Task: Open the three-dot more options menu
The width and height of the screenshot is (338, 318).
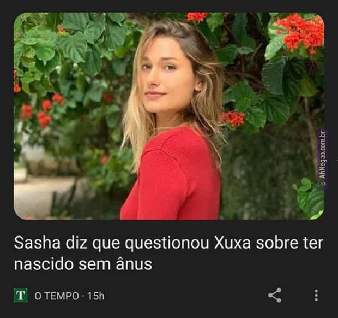Action: coord(316,295)
